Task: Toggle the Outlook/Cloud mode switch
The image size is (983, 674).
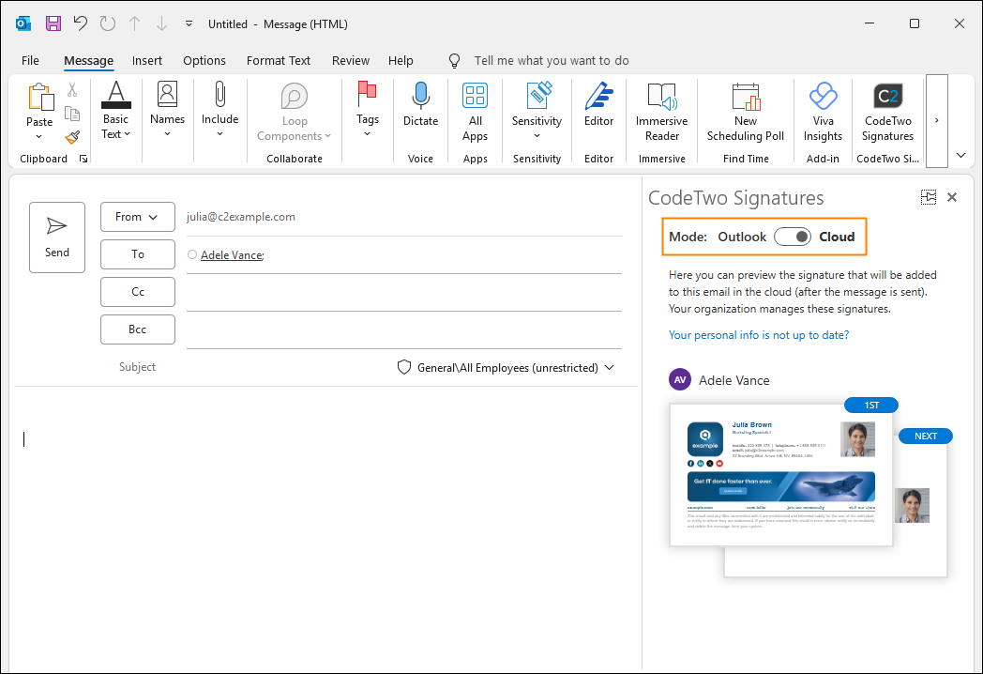Action: pyautogui.click(x=793, y=237)
